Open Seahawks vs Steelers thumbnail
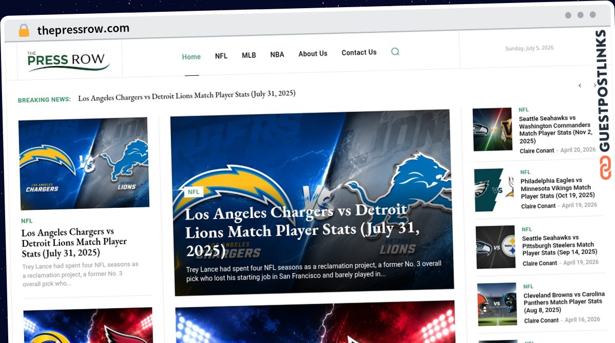The width and height of the screenshot is (615, 343). point(496,247)
